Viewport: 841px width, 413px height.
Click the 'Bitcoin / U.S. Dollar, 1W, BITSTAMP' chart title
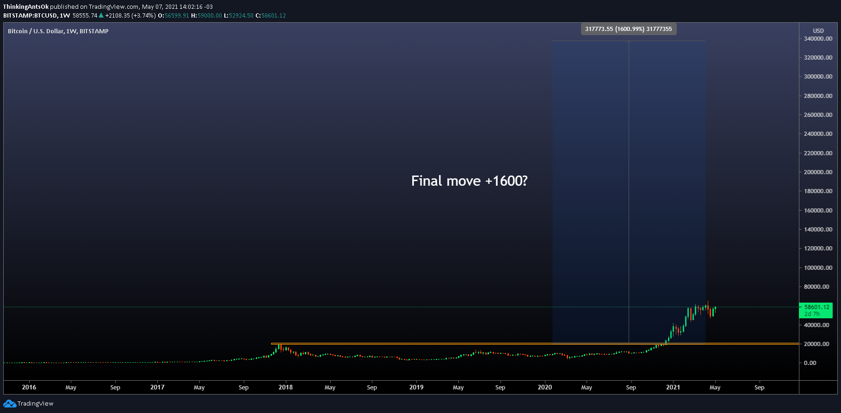[x=58, y=31]
